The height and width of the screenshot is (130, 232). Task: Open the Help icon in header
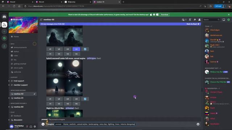pyautogui.click(x=229, y=19)
